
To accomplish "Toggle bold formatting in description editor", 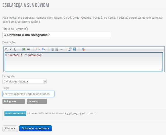I will pyautogui.click(x=6, y=49).
